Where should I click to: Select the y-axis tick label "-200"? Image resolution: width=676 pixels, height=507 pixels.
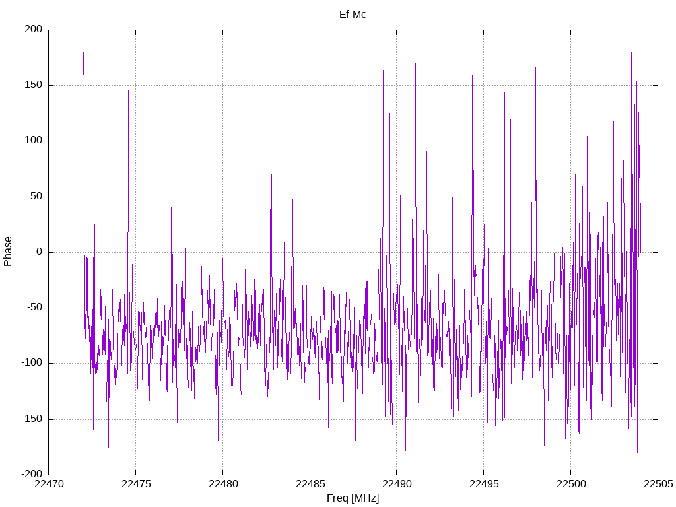click(x=32, y=474)
